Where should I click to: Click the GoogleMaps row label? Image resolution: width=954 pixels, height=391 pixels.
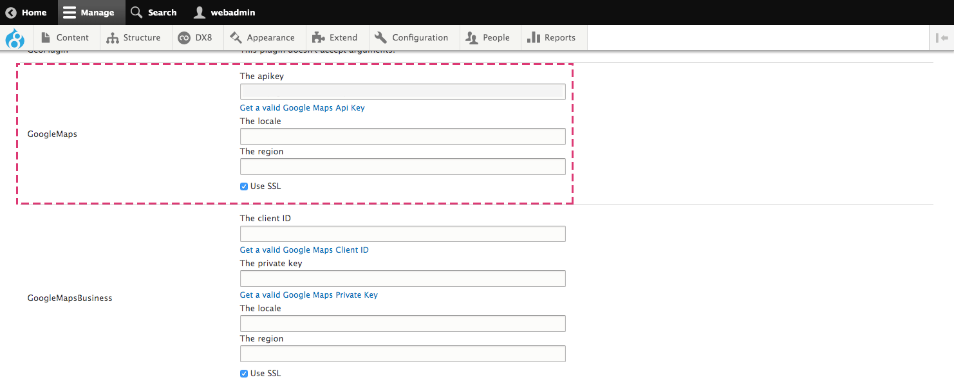(52, 134)
